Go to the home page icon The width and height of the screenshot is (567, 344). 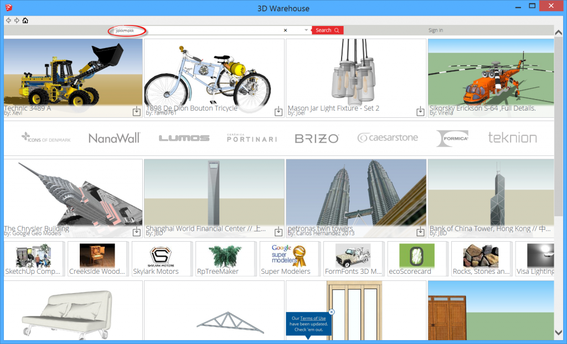(25, 20)
